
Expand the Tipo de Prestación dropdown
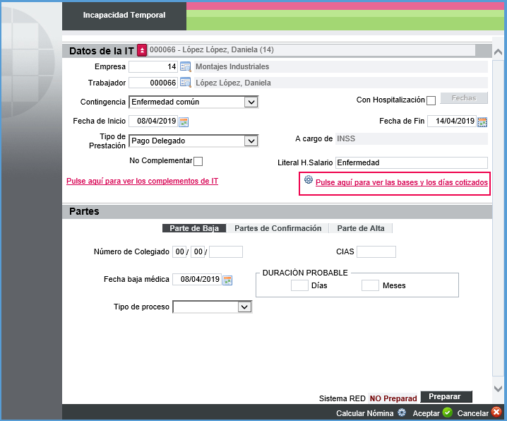(x=251, y=141)
